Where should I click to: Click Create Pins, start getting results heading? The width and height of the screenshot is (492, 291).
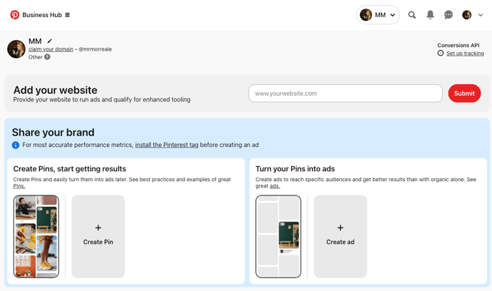click(70, 169)
